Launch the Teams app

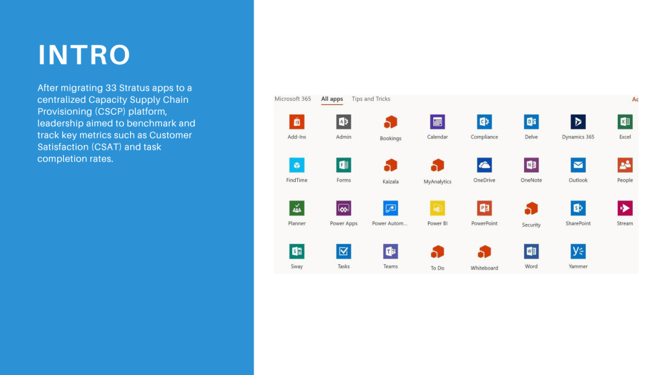pyautogui.click(x=390, y=251)
